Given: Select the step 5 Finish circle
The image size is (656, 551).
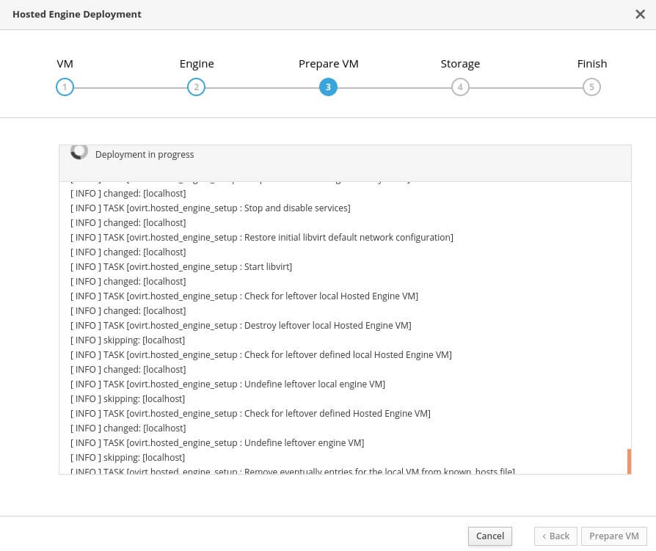Looking at the screenshot, I should click(591, 87).
